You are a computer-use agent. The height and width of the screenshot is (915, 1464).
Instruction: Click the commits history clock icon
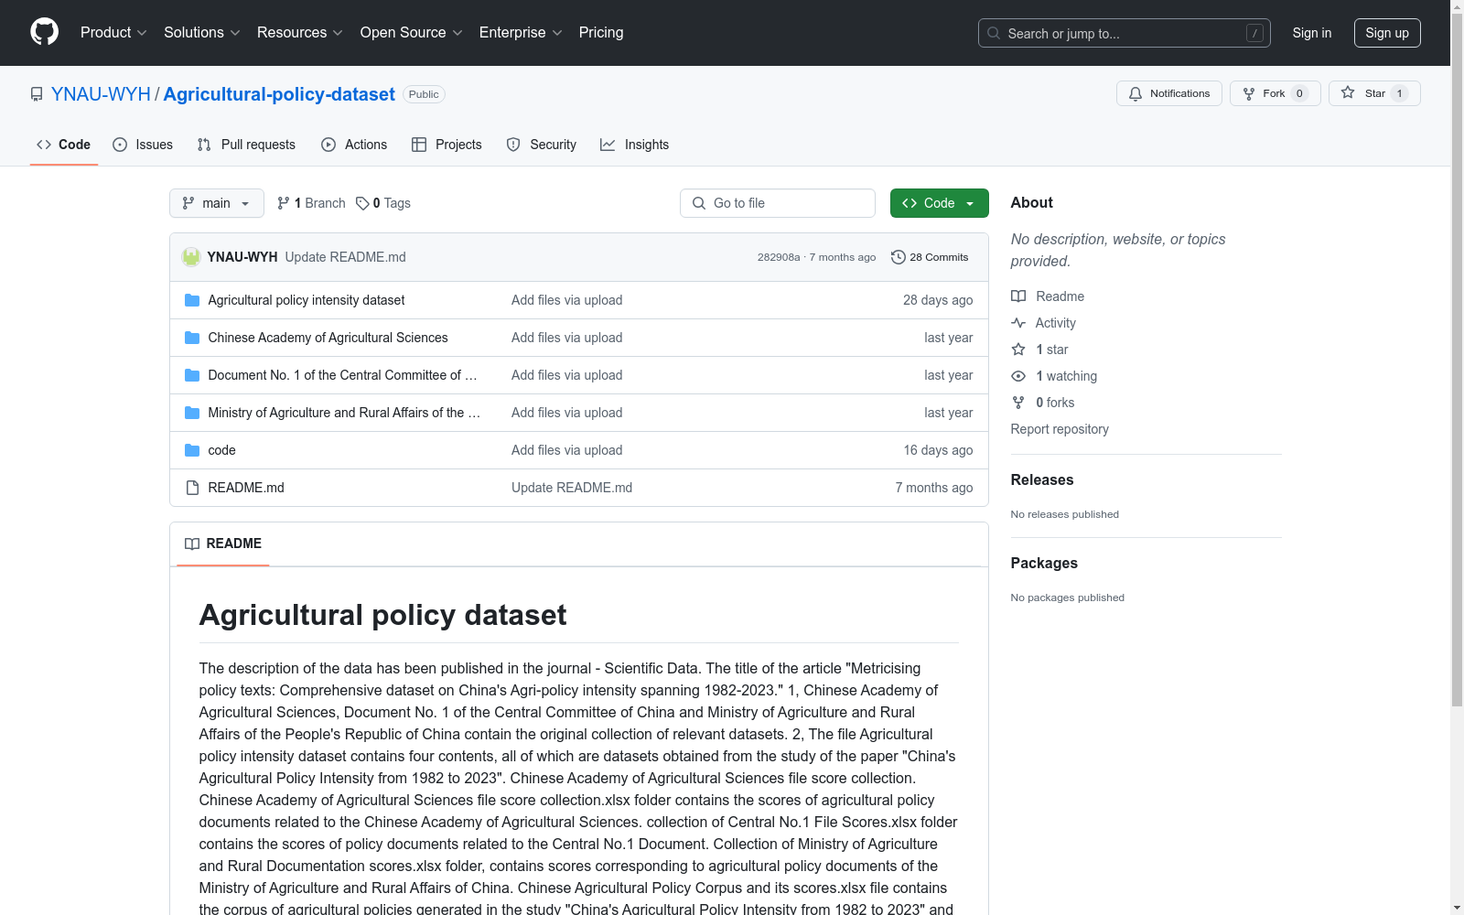click(x=899, y=257)
